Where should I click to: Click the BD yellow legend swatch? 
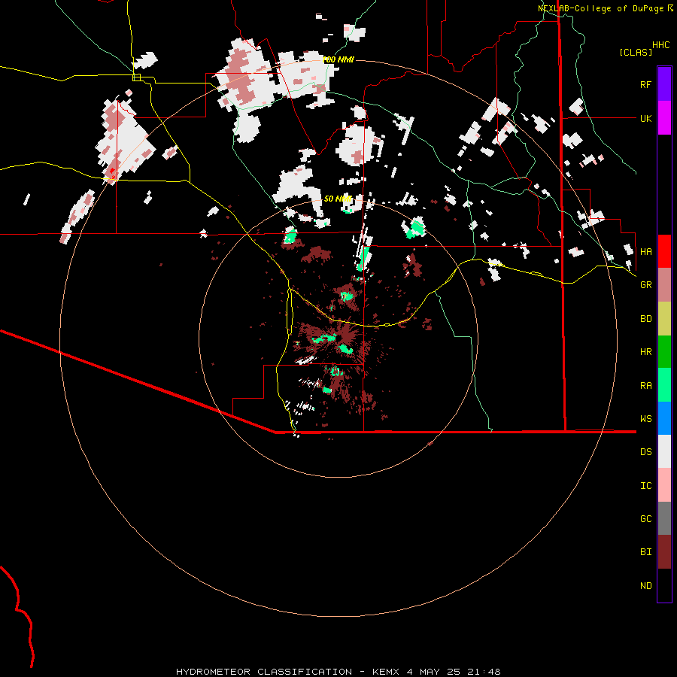pos(664,319)
